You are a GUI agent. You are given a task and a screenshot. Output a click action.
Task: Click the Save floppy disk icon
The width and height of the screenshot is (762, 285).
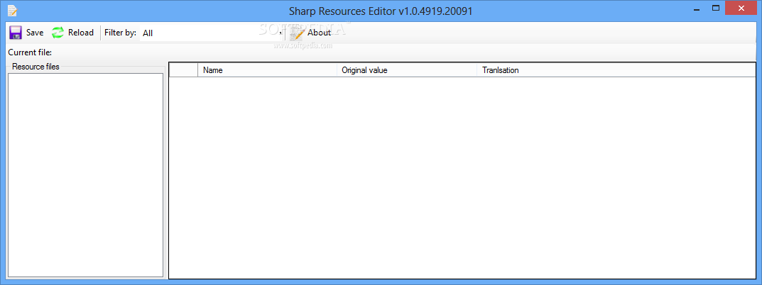click(16, 33)
